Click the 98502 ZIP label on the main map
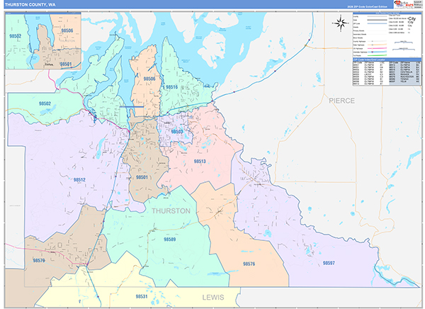This screenshot has width=425, height=309. (45, 103)
